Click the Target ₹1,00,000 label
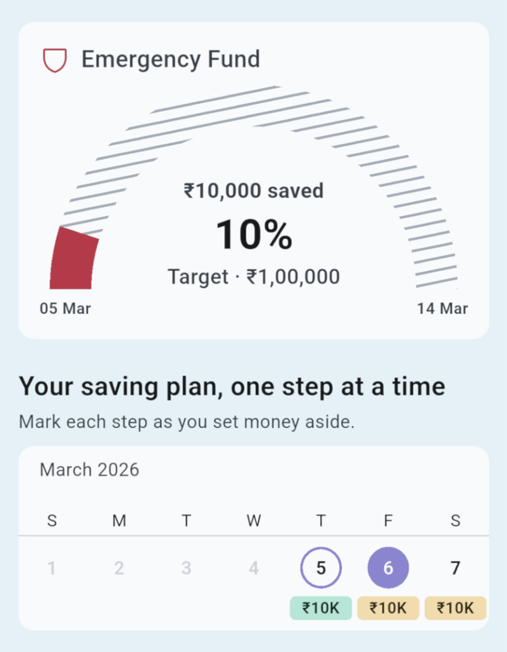 pos(254,276)
